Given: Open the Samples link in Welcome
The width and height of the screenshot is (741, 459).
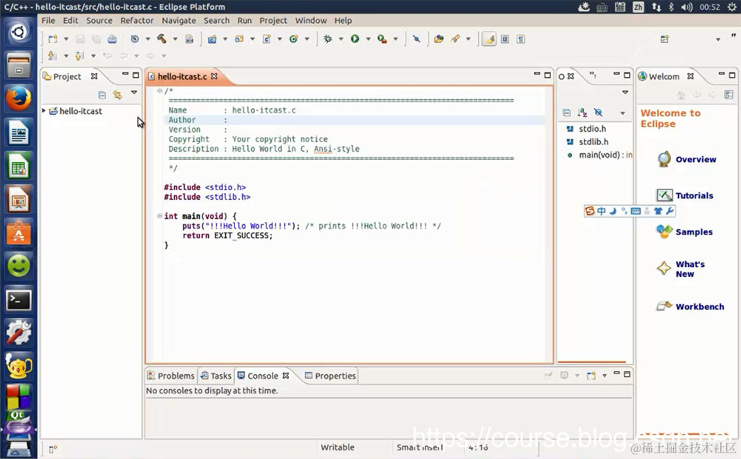Looking at the screenshot, I should (684, 232).
